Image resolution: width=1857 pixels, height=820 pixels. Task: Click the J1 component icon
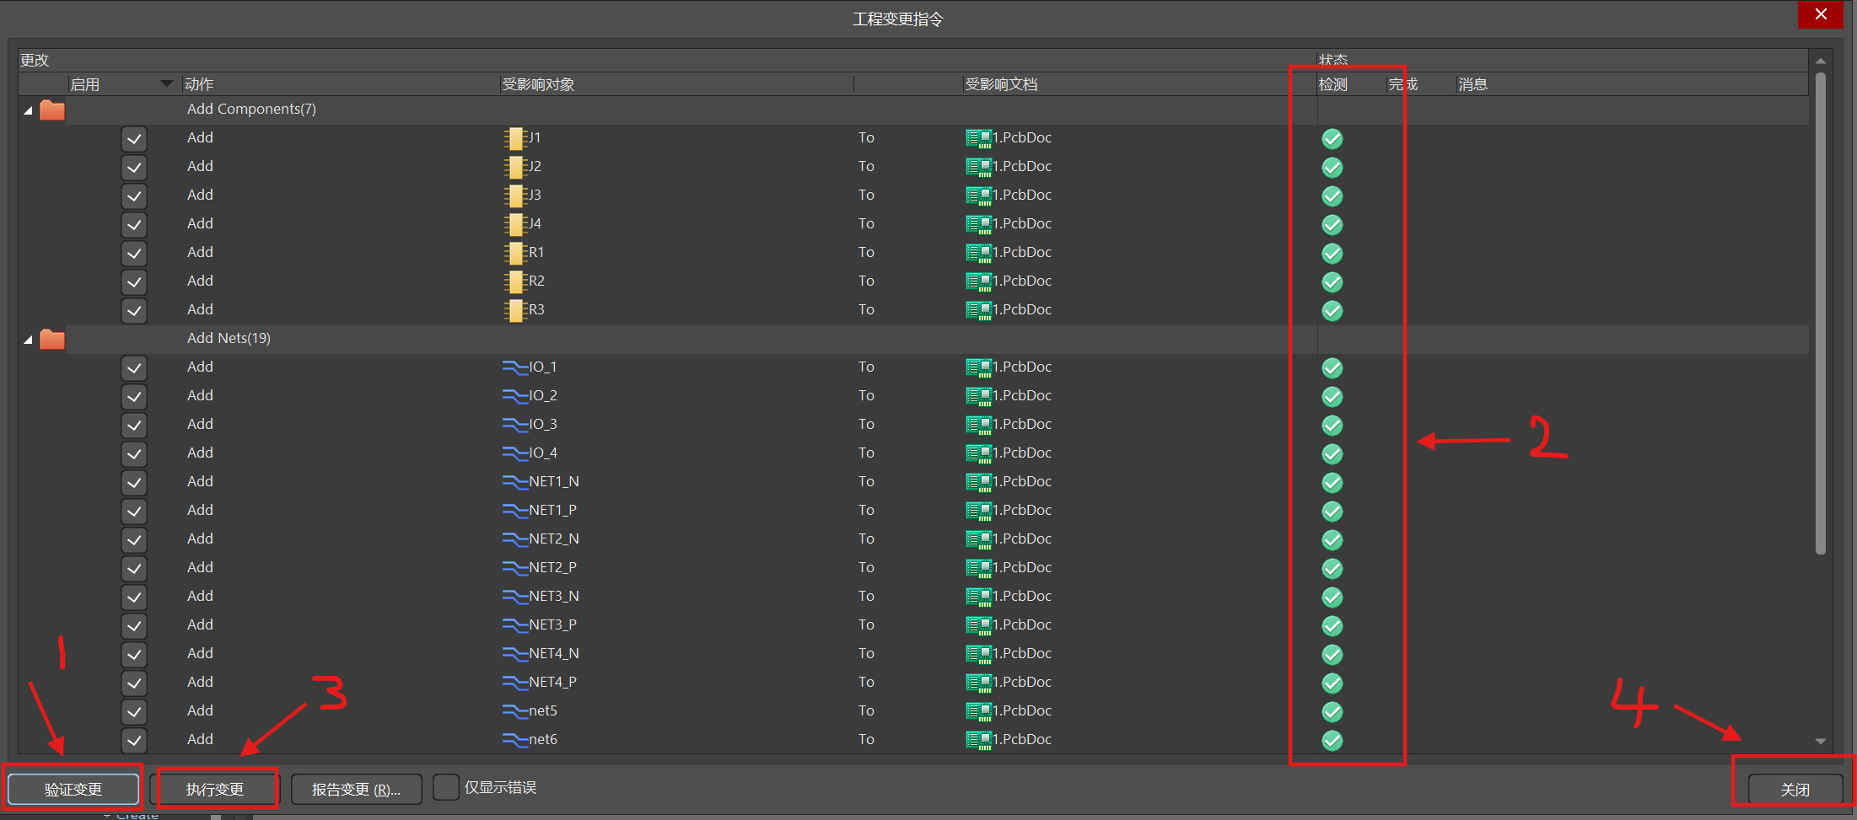(514, 138)
